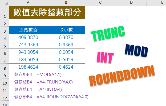Select column B header

[x=66, y=3]
